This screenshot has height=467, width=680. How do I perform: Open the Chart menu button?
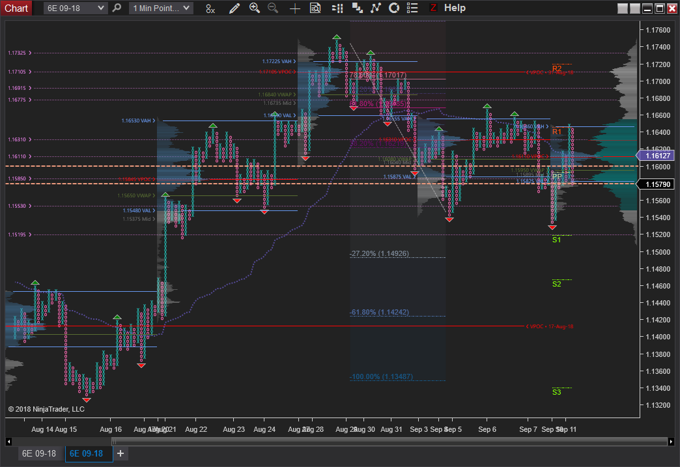pyautogui.click(x=16, y=8)
